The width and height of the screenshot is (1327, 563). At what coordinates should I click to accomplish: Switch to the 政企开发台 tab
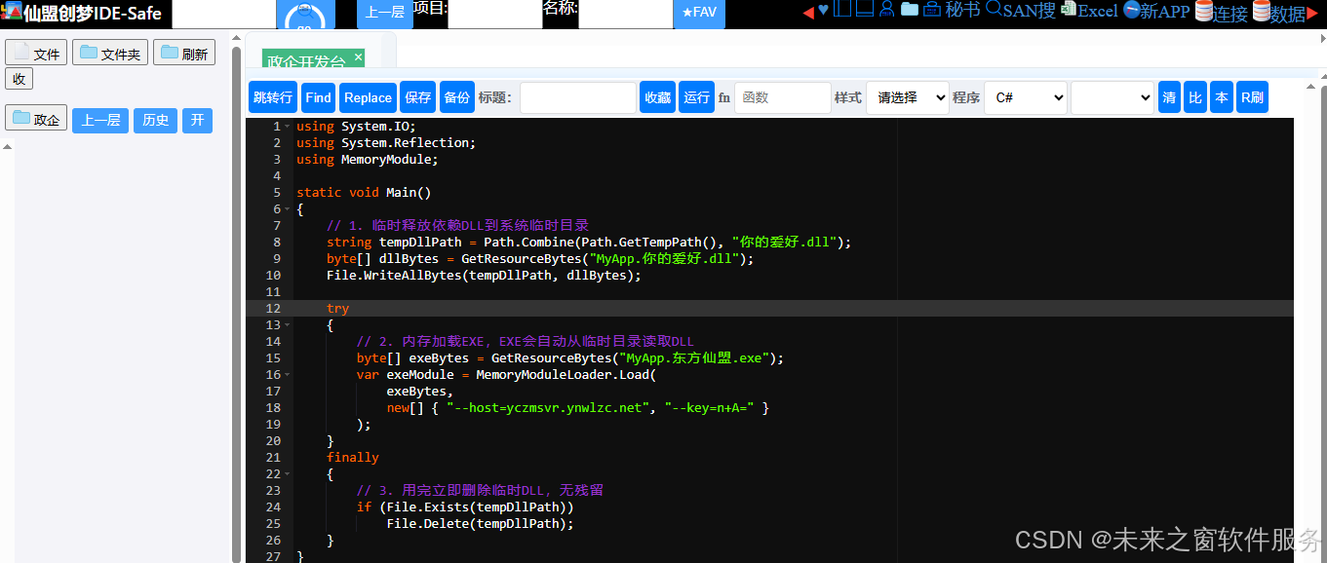tap(304, 62)
